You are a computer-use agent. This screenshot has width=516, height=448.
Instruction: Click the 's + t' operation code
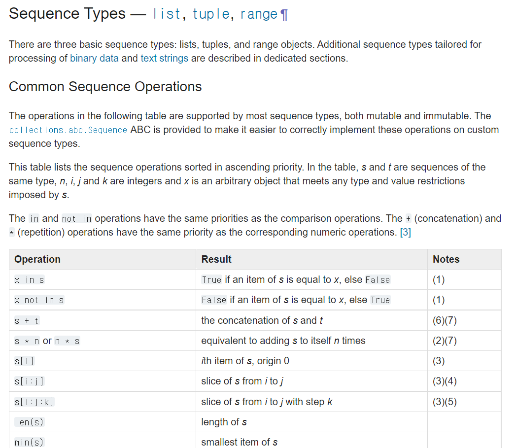click(27, 321)
